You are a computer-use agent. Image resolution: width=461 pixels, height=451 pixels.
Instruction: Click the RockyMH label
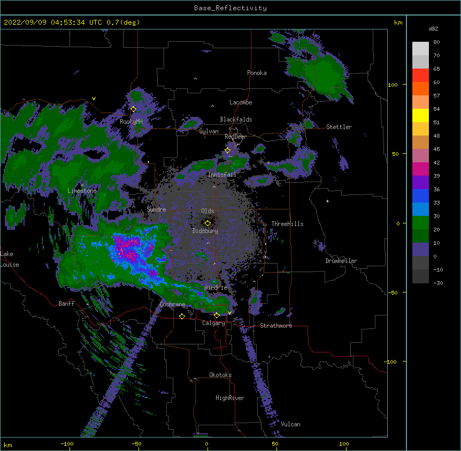click(x=131, y=122)
